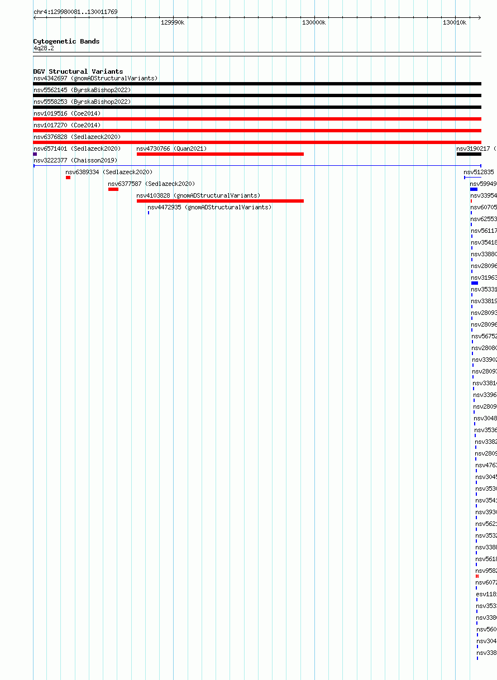This screenshot has height=680, width=497.
Task: Click the nsv28080 variant label
Action: pos(484,348)
